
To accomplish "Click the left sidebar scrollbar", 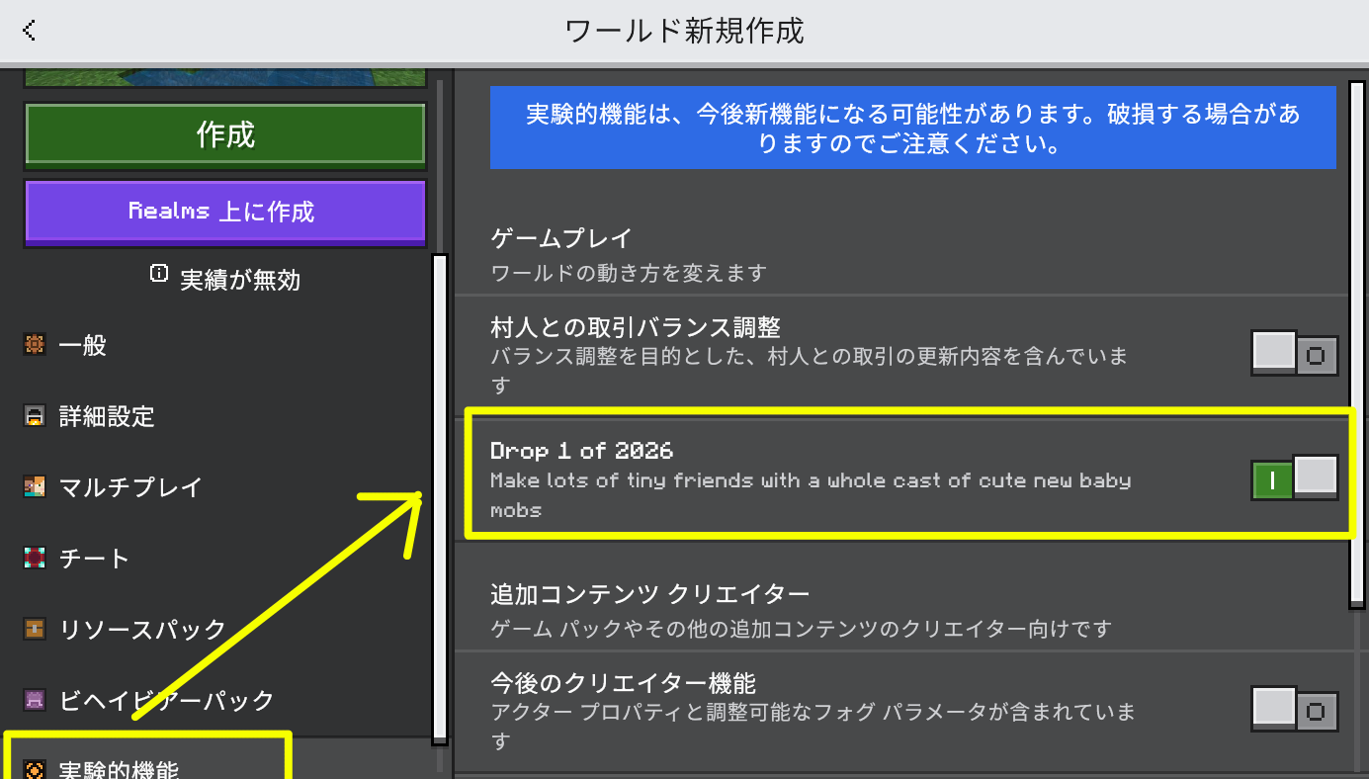I will coord(440,498).
